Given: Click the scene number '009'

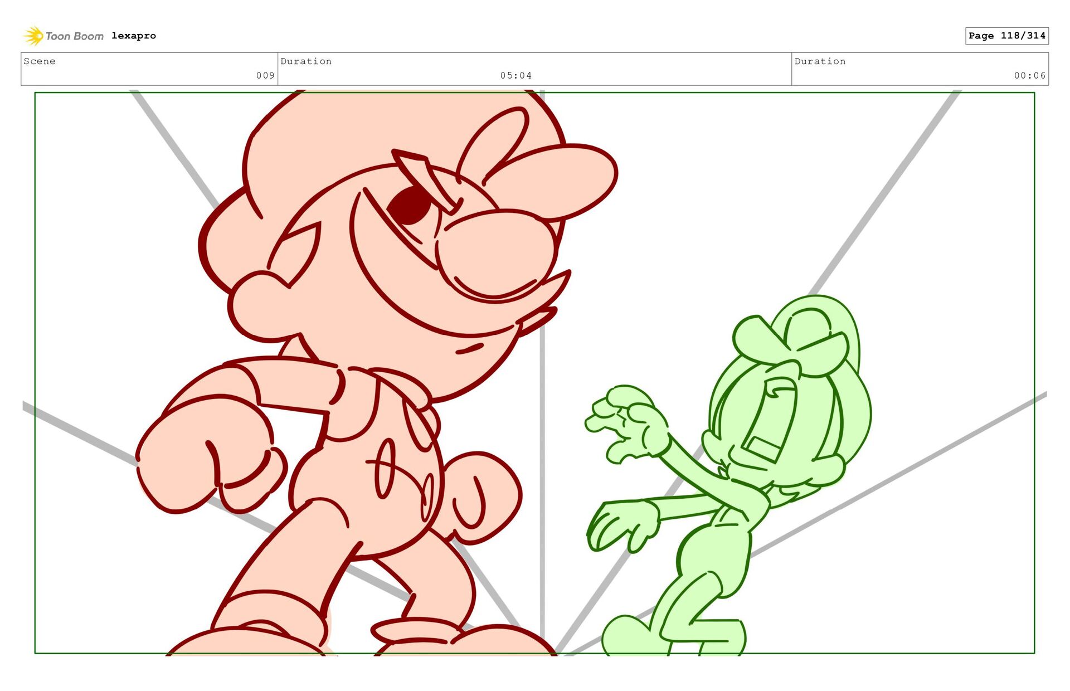Looking at the screenshot, I should pos(265,75).
